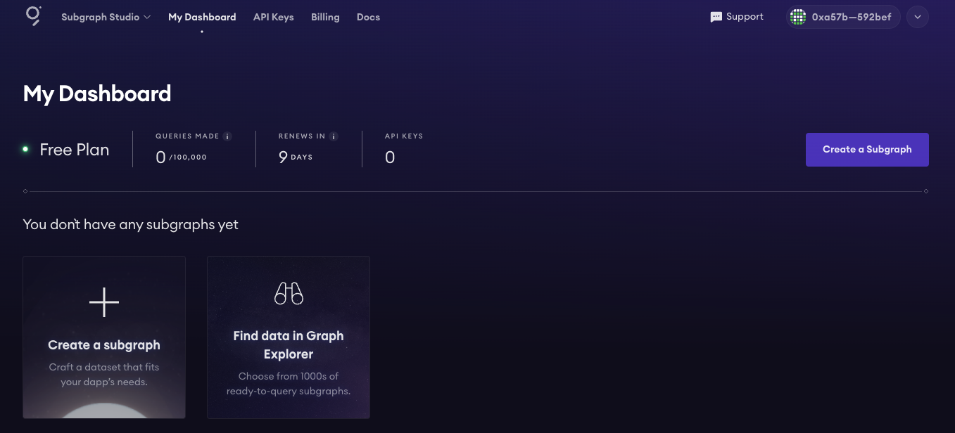955x433 pixels.
Task: Open the account chevron dropdown menu
Action: 917,17
